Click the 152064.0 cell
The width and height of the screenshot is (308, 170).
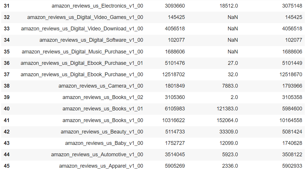[227, 120]
